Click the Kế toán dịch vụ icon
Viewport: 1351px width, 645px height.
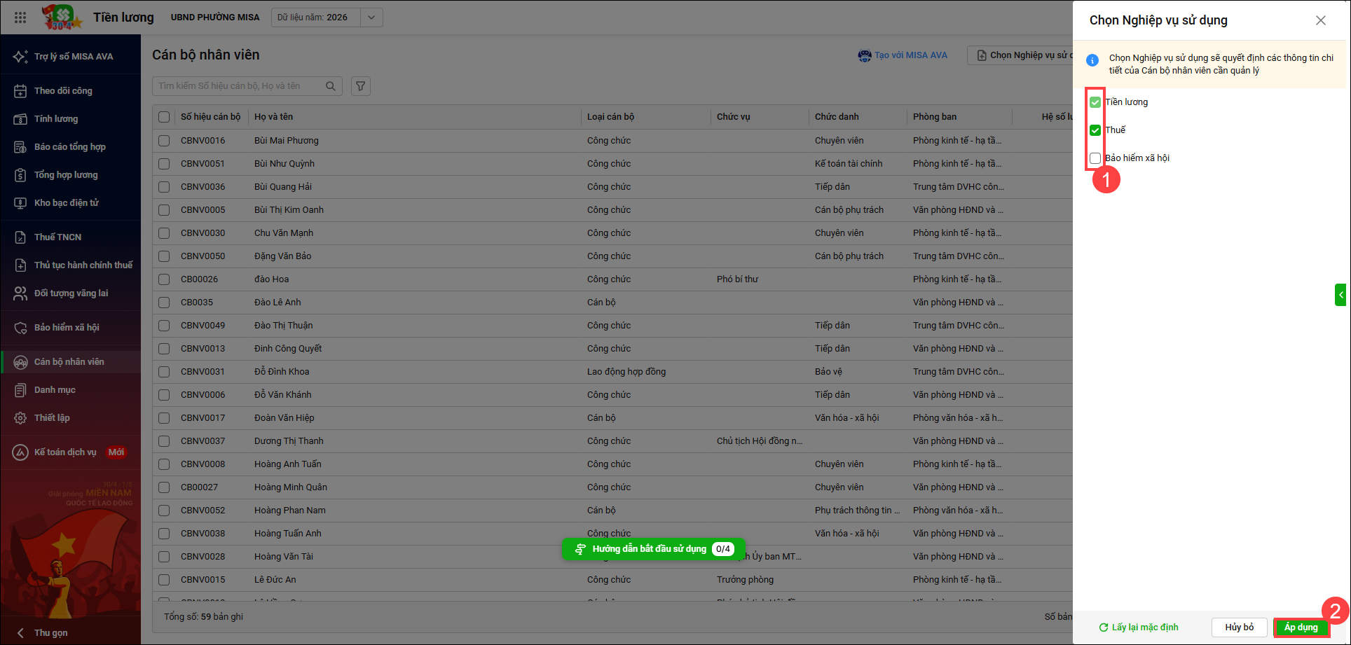20,452
